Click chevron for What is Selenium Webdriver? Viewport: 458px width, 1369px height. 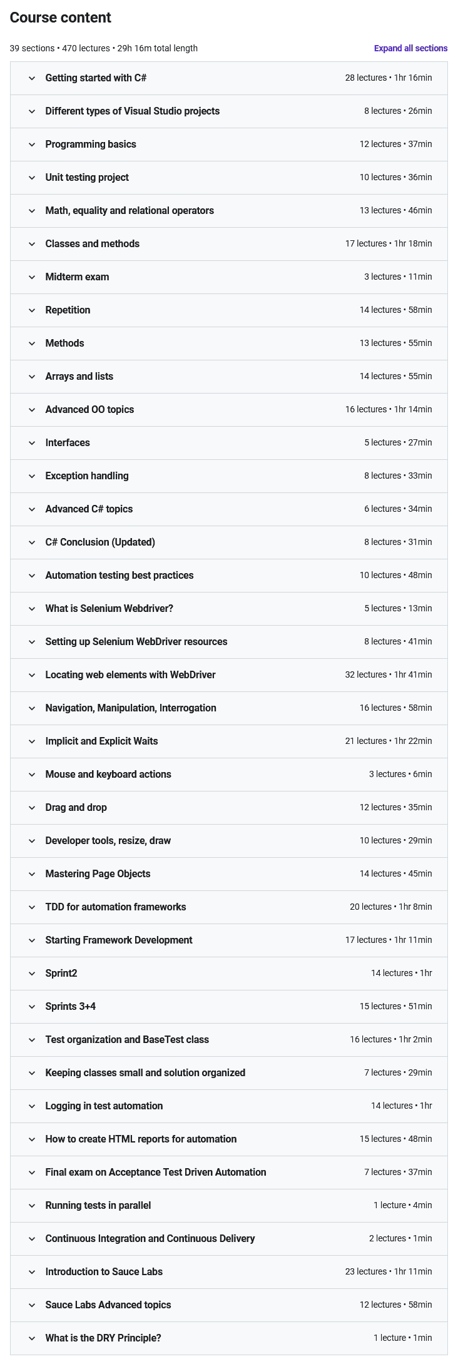(32, 609)
